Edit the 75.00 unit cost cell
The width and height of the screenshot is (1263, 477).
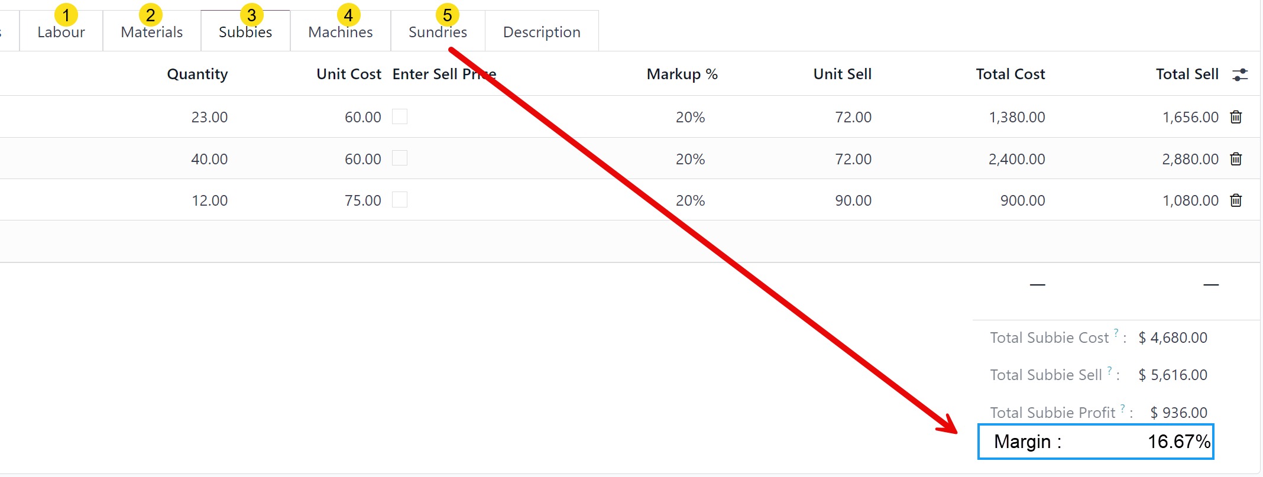362,200
